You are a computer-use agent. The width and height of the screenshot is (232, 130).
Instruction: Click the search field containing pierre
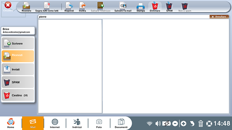124,17
